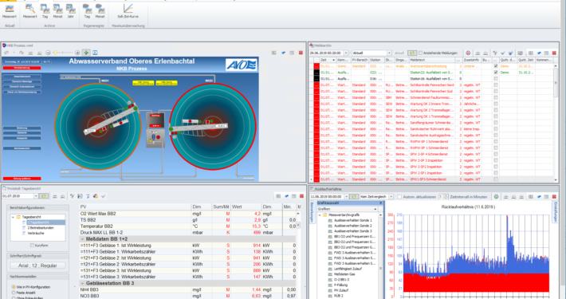The height and width of the screenshot is (299, 566).
Task: Open Regenereignis Tag report
Action: click(87, 11)
